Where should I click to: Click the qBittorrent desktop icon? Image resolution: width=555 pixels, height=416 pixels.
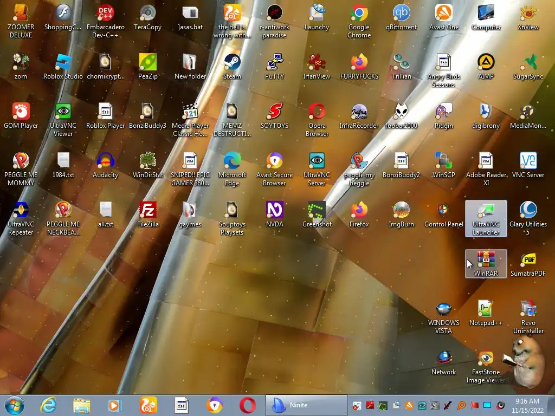(401, 18)
